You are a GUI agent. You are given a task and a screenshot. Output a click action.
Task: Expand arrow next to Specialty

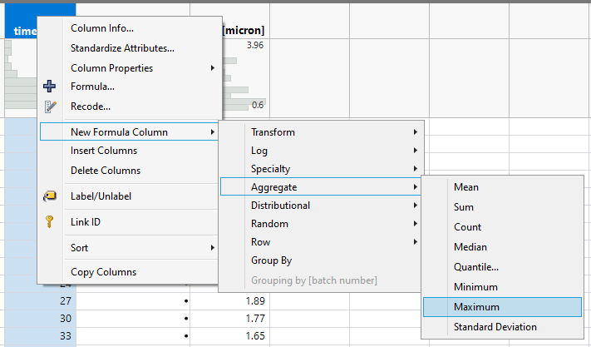(415, 169)
